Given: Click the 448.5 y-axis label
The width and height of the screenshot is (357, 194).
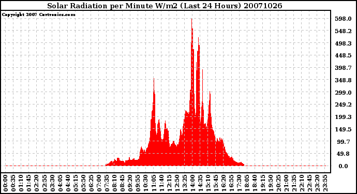Looking at the screenshot, I should [343, 55].
